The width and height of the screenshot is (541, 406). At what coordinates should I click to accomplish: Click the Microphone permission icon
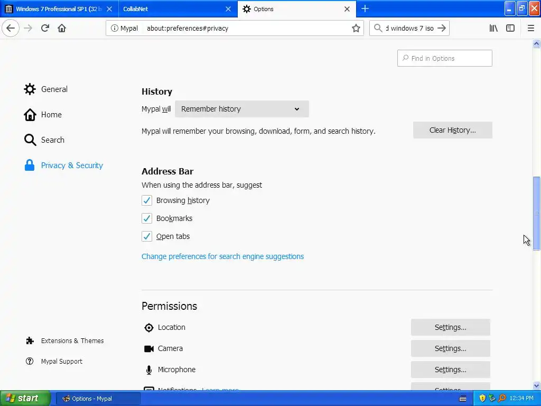[x=148, y=370]
